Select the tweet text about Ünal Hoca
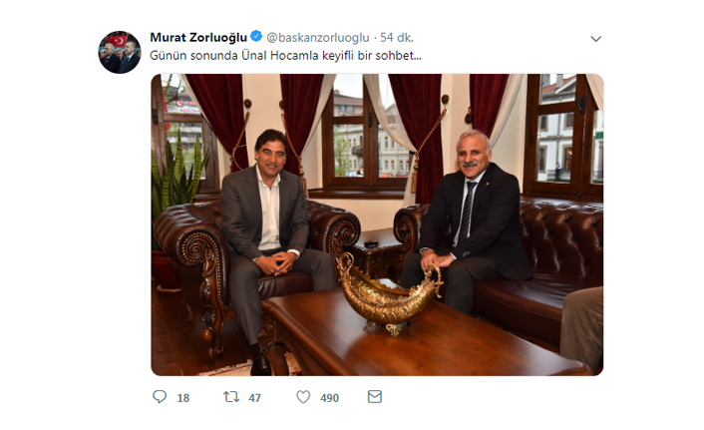The height and width of the screenshot is (430, 704). [x=285, y=56]
